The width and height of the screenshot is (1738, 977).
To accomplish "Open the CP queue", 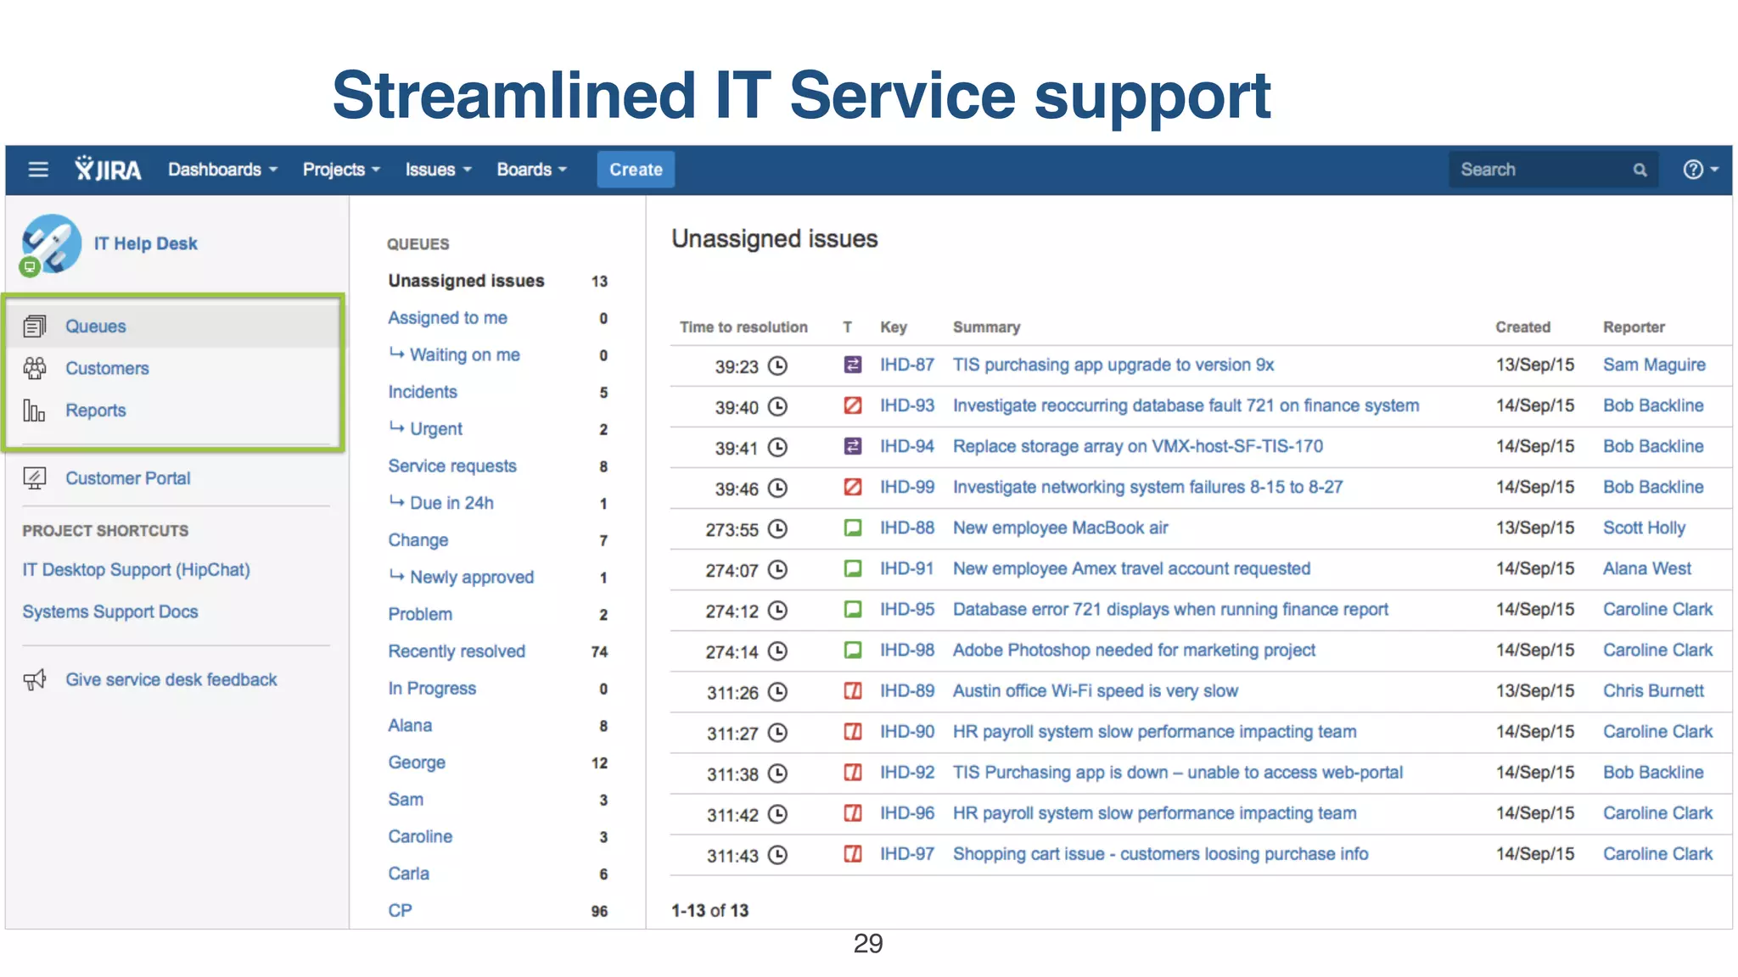I will pyautogui.click(x=400, y=911).
